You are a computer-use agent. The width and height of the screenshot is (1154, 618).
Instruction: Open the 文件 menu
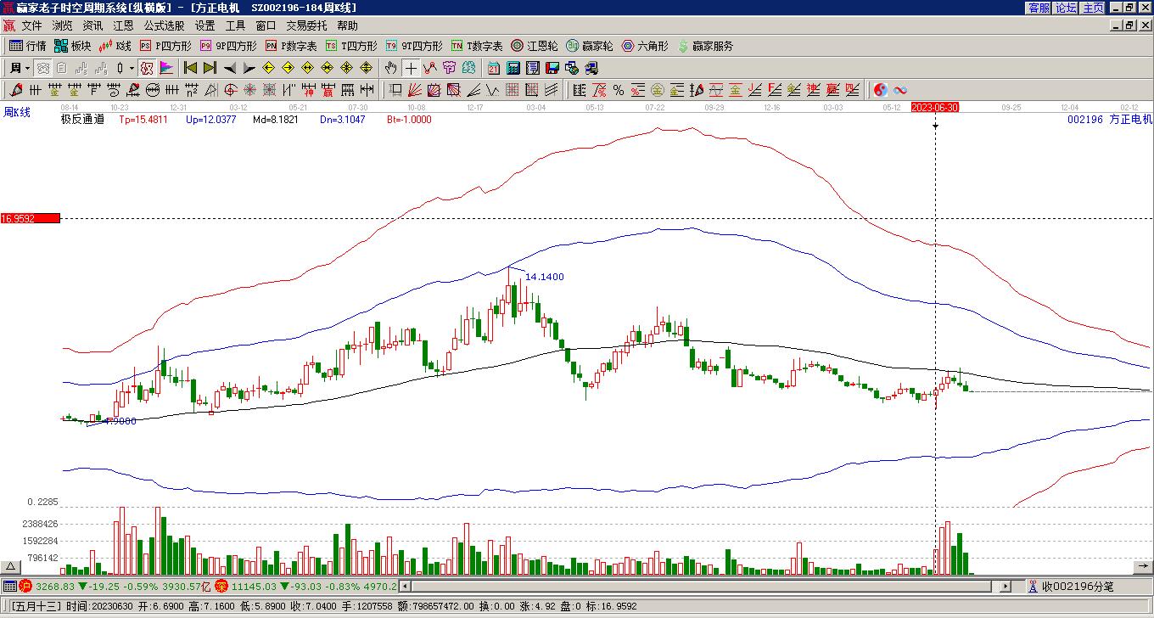pos(31,26)
